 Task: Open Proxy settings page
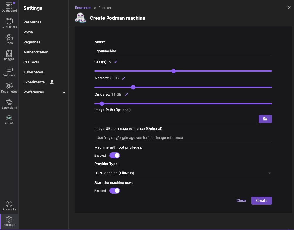tap(28, 32)
